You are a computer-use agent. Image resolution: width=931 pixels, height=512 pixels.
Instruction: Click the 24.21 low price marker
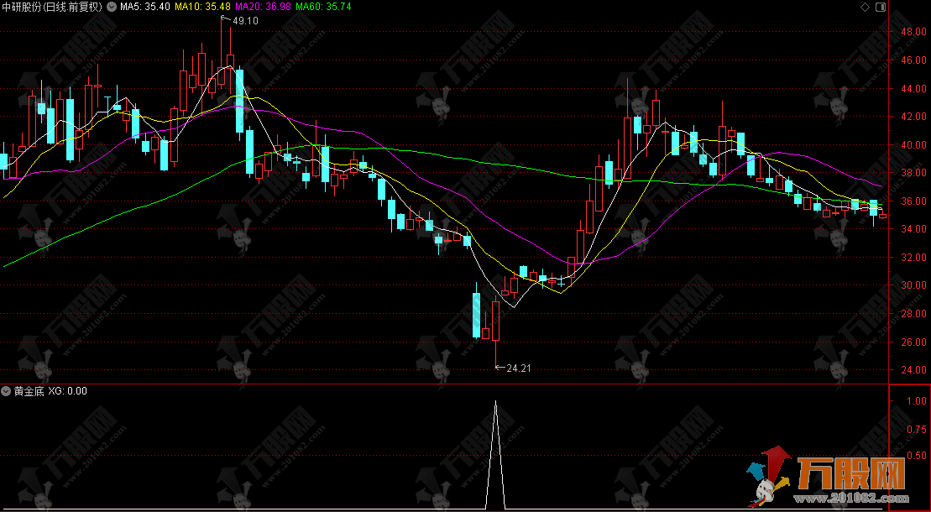(518, 368)
